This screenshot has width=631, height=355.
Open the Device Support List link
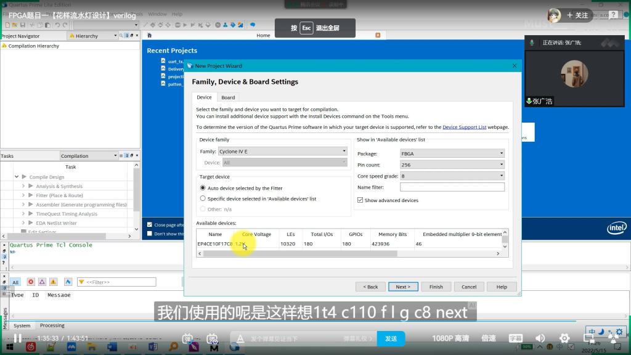464,127
